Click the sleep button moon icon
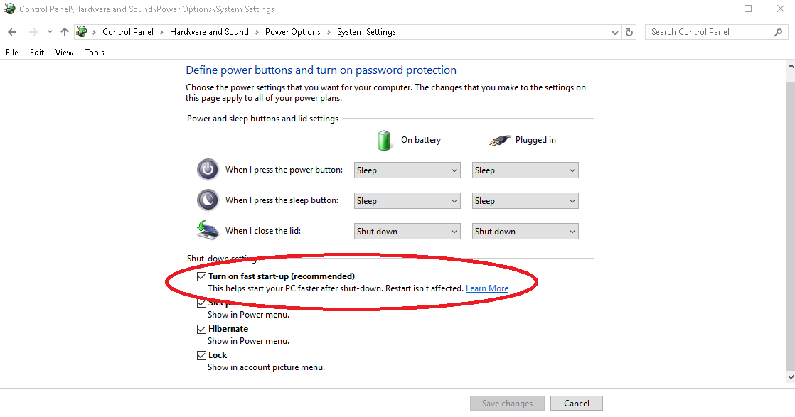Image resolution: width=795 pixels, height=417 pixels. 208,200
